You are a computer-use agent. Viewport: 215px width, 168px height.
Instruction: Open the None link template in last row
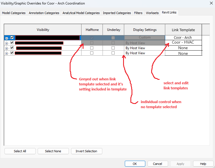pos(184,53)
